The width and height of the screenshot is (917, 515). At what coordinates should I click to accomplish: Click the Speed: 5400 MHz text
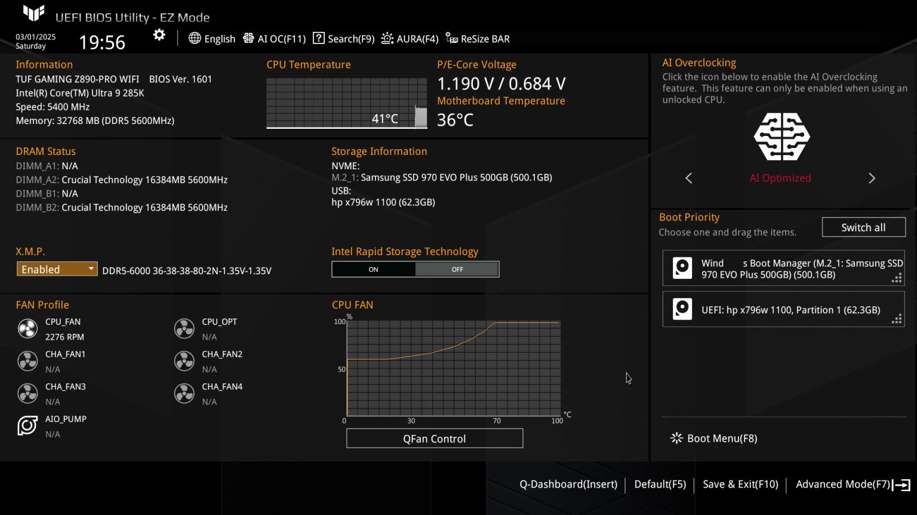tap(53, 107)
